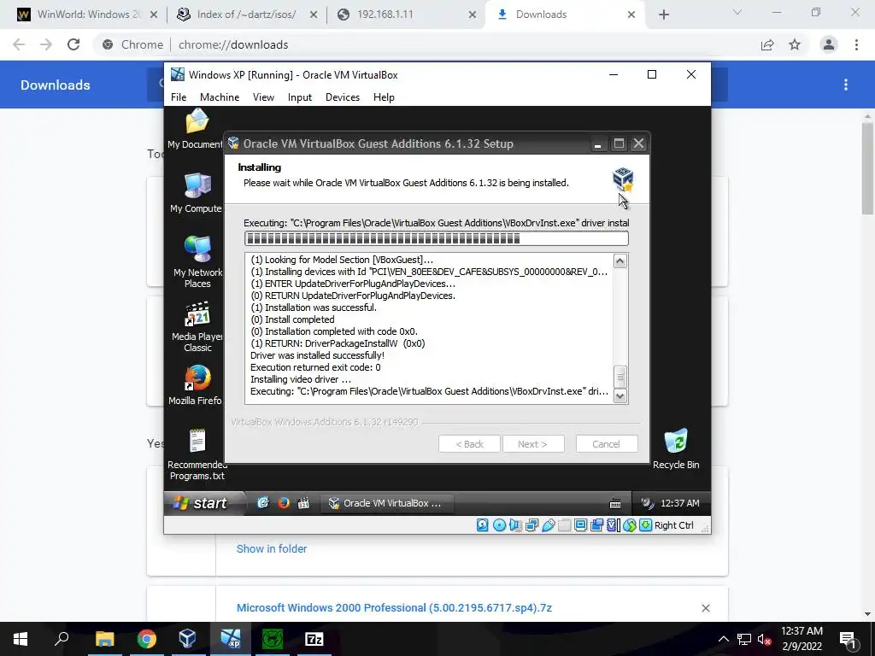875x656 pixels.
Task: Click the audio status icon in VirtualBox
Action: 515,525
